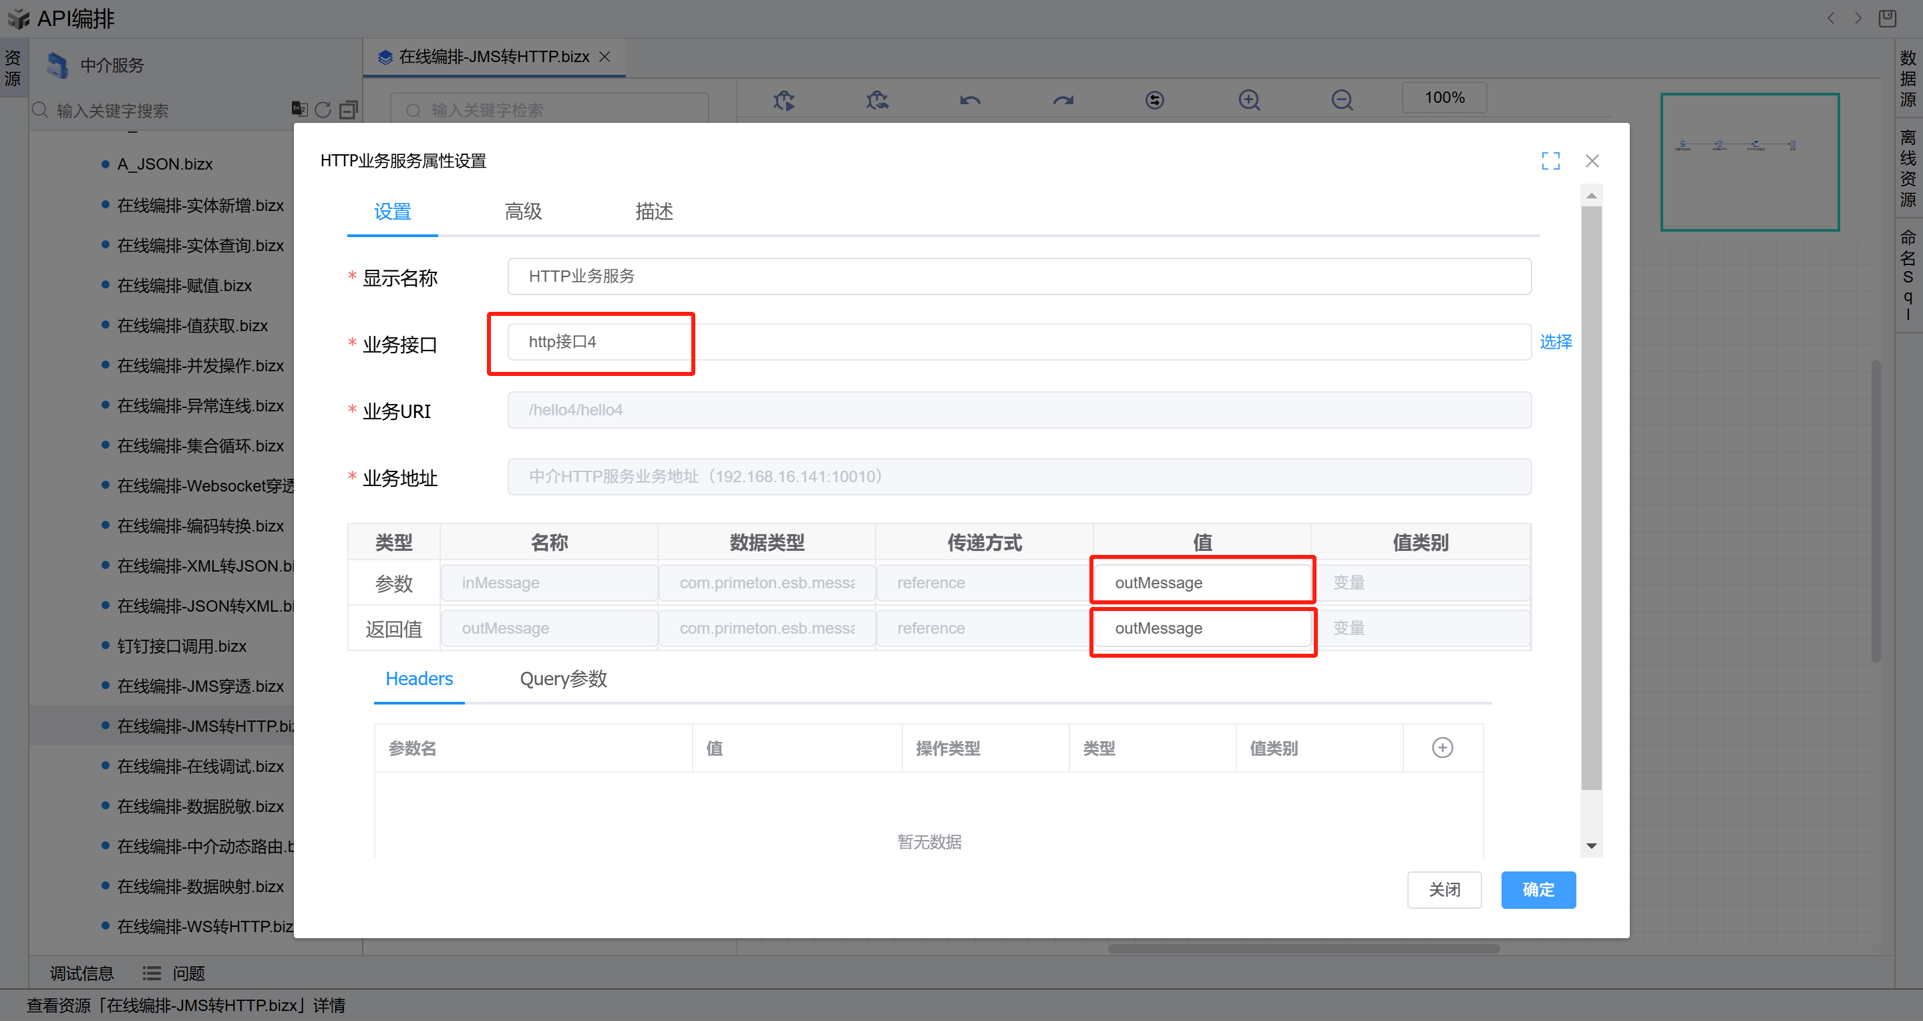
Task: Close the 在线编排-JMS转HTTP.bizx editor tab
Action: point(604,57)
